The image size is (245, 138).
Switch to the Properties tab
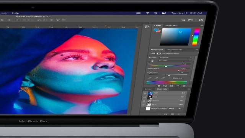157,50
